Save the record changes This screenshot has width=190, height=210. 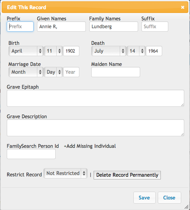(x=145, y=198)
